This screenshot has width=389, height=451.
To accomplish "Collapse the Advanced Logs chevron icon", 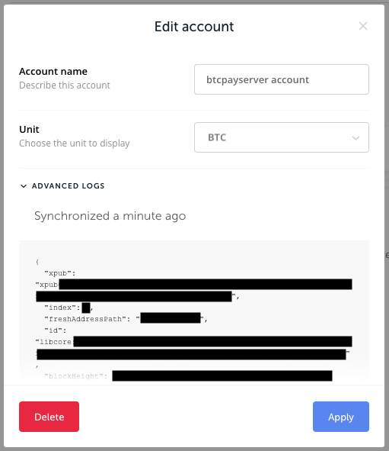I will (x=24, y=186).
